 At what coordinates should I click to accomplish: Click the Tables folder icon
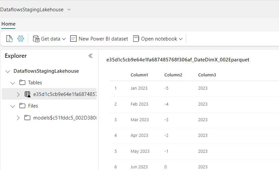22,82
